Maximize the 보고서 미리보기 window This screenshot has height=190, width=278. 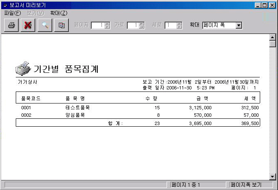point(264,5)
